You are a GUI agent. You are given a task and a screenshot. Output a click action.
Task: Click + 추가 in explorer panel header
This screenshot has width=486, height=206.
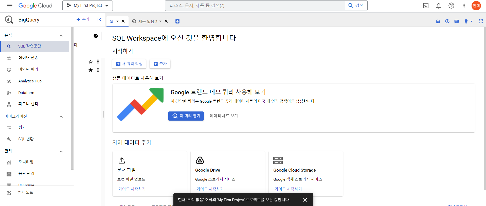point(83,19)
